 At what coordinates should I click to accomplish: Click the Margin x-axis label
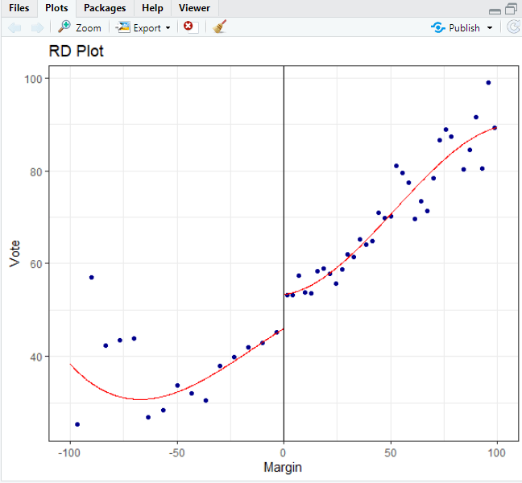coord(283,467)
